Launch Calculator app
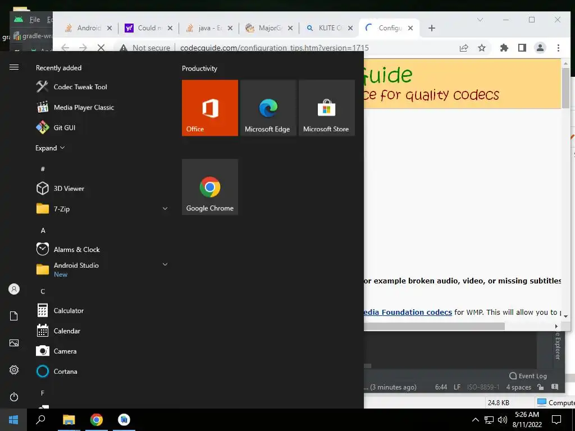575x431 pixels. point(60,310)
